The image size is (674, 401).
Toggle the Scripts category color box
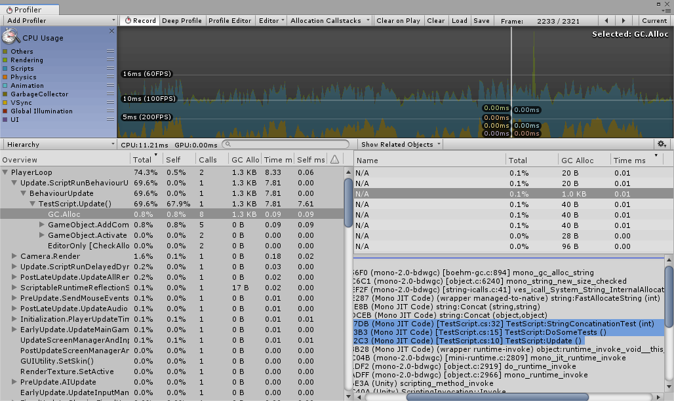point(5,68)
